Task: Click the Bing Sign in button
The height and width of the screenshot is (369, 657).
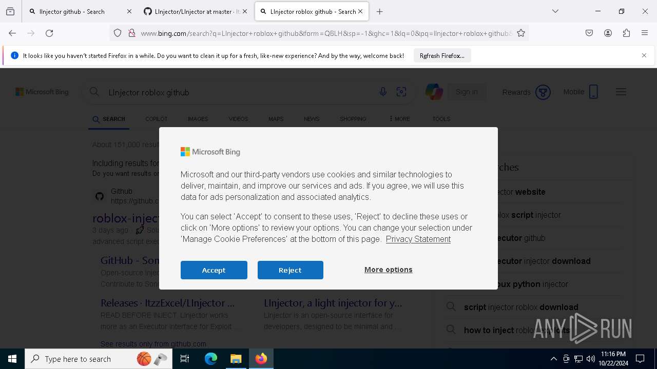Action: (467, 92)
